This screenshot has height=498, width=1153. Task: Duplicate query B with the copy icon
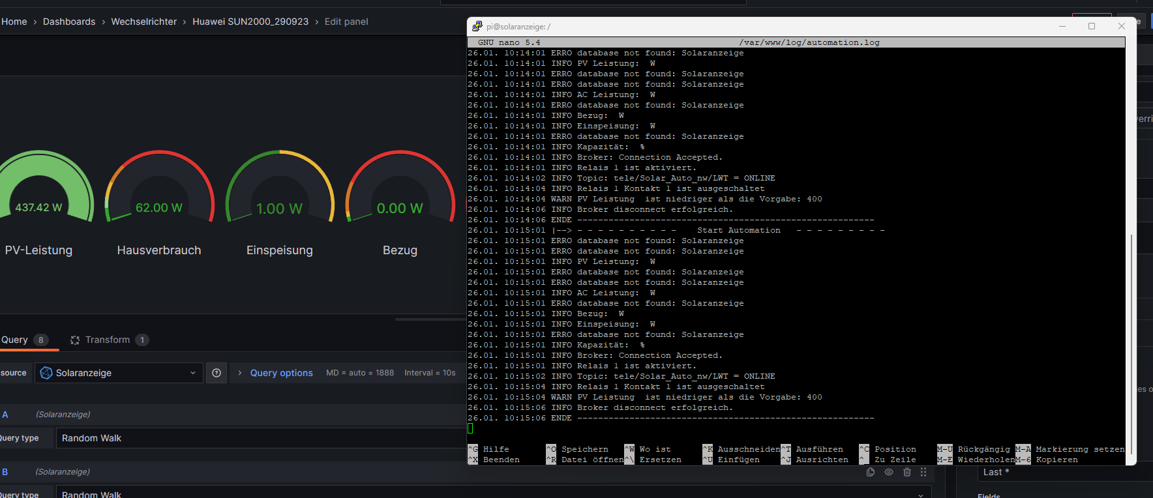[x=871, y=472]
